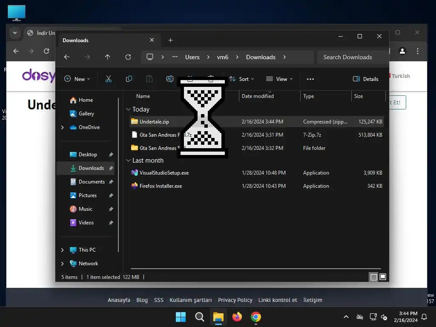Sort by Date modified column header
The image size is (436, 327).
click(270, 96)
